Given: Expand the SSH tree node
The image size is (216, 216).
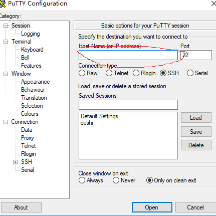Looking at the screenshot, I should 15,162.
